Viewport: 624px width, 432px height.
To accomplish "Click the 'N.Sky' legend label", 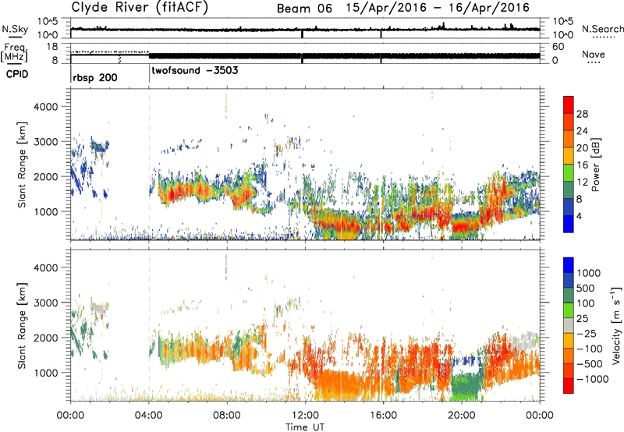I will [x=15, y=29].
